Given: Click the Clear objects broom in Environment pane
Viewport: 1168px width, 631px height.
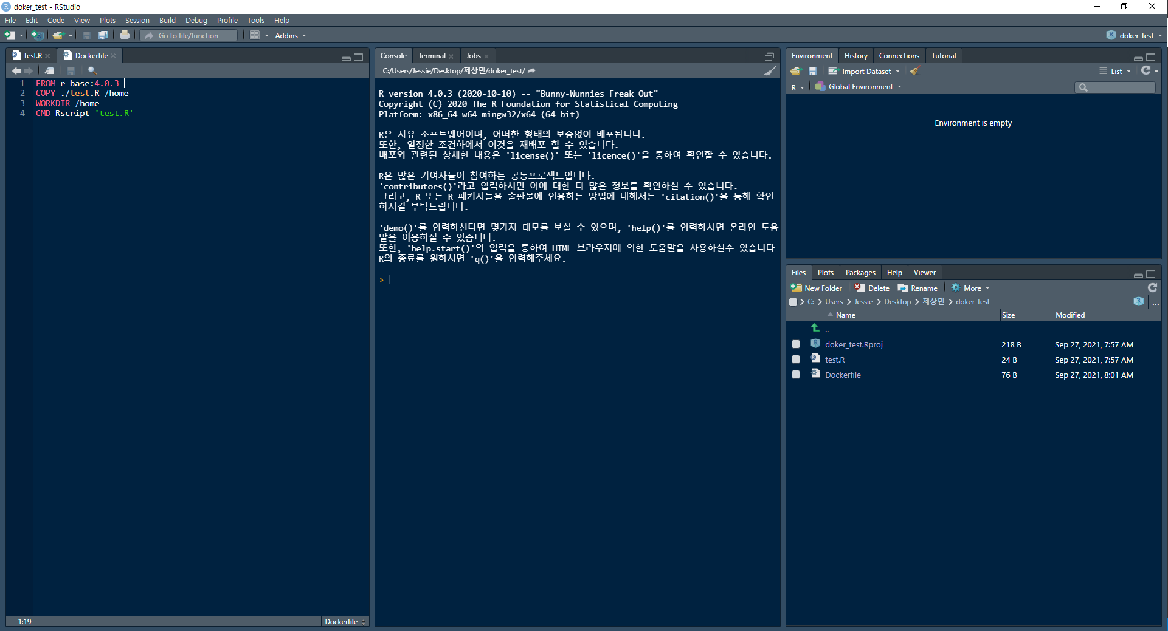Looking at the screenshot, I should pos(914,71).
